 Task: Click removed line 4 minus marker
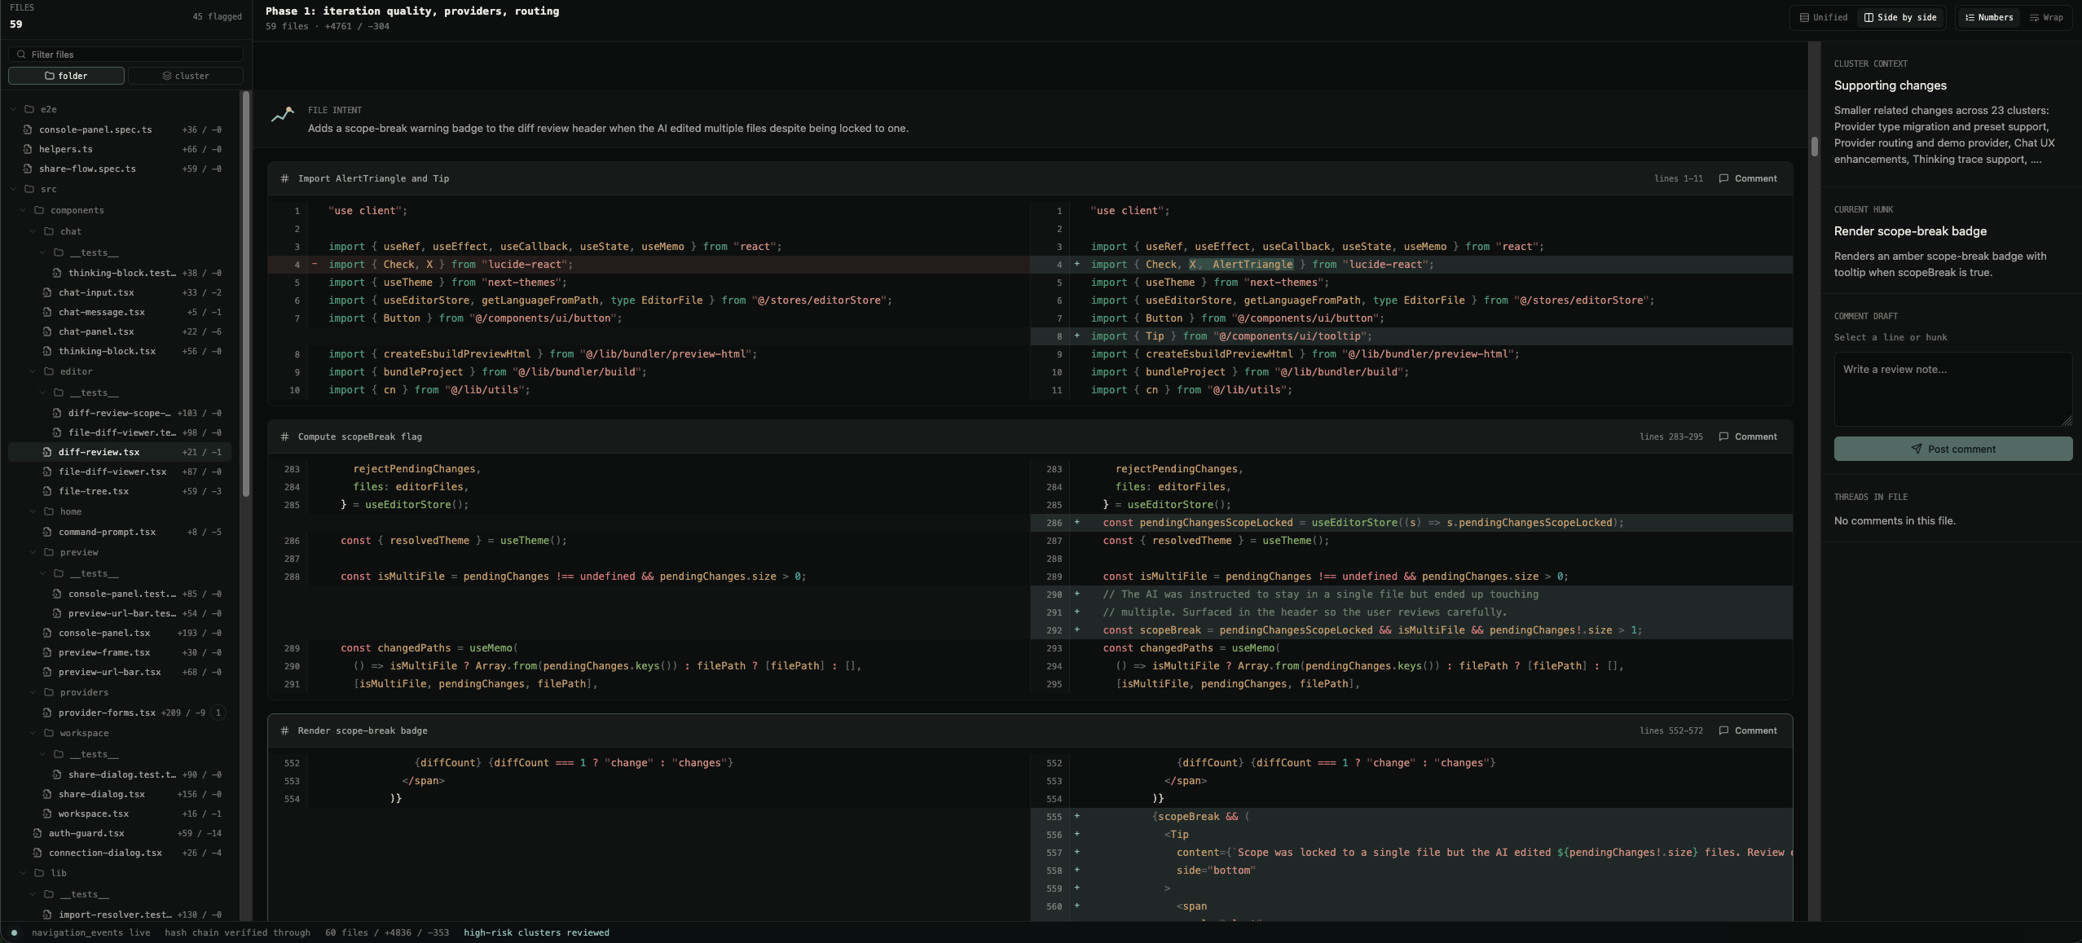[315, 265]
